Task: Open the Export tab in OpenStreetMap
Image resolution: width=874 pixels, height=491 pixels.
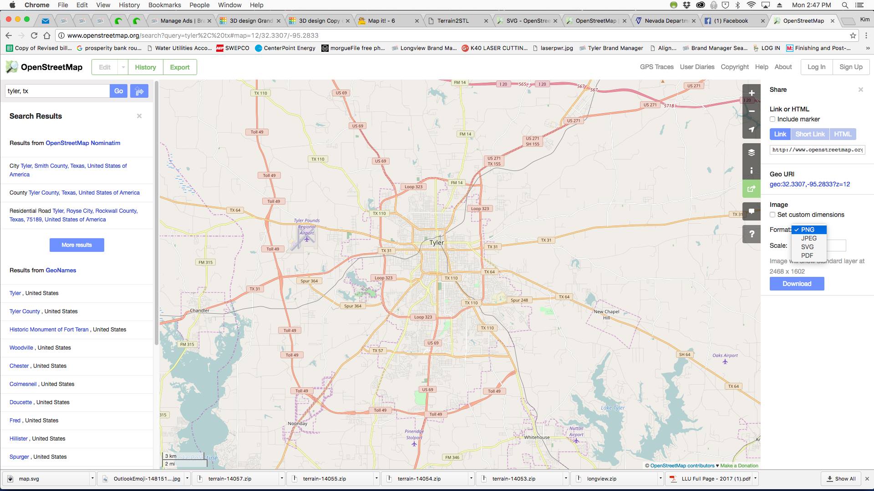Action: 180,67
